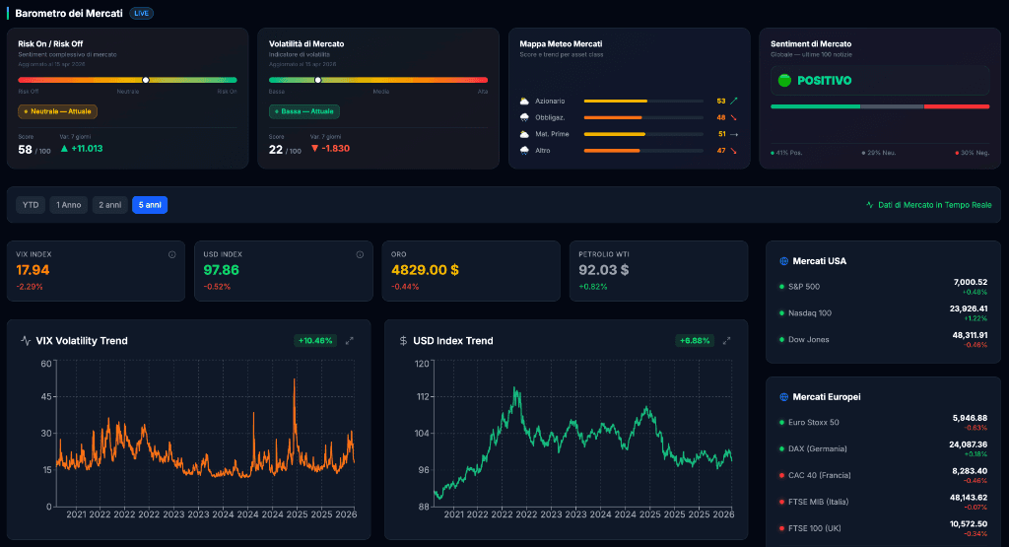Viewport: 1009px width, 547px height.
Task: Click the Neutrale — Attuale badge
Action: pyautogui.click(x=57, y=111)
